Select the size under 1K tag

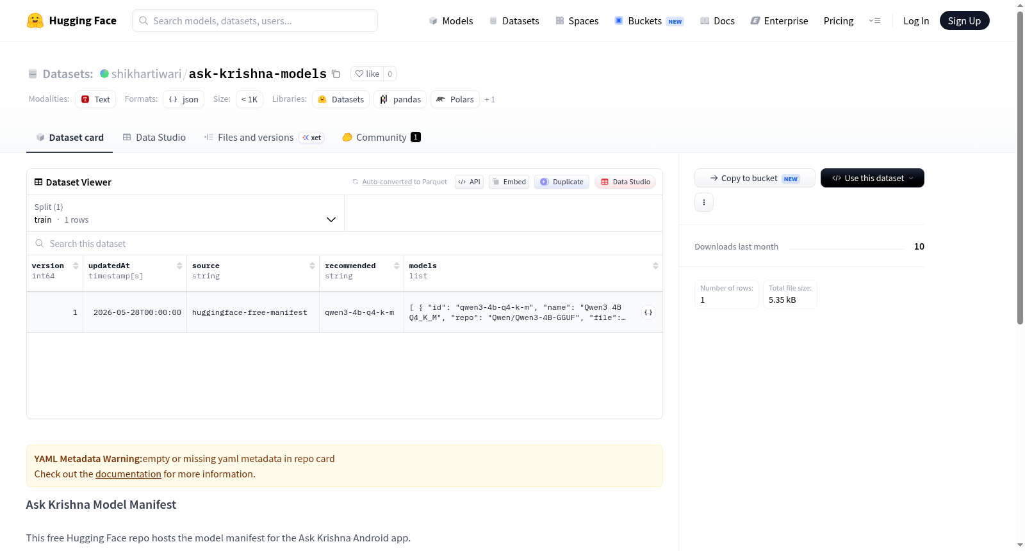pyautogui.click(x=249, y=99)
